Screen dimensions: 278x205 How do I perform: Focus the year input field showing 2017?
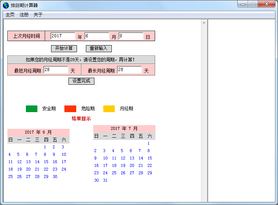tap(63, 36)
